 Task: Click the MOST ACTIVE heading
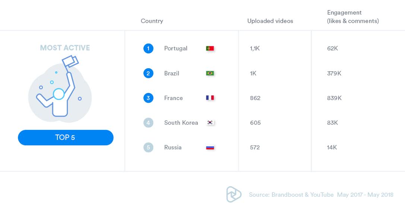(x=65, y=48)
